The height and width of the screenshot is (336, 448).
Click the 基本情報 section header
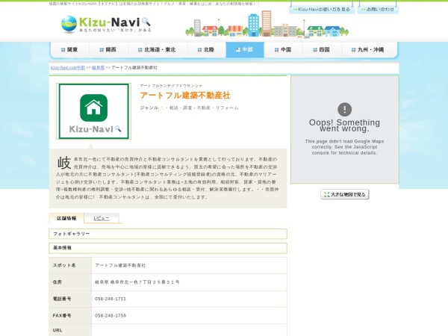pos(168,248)
